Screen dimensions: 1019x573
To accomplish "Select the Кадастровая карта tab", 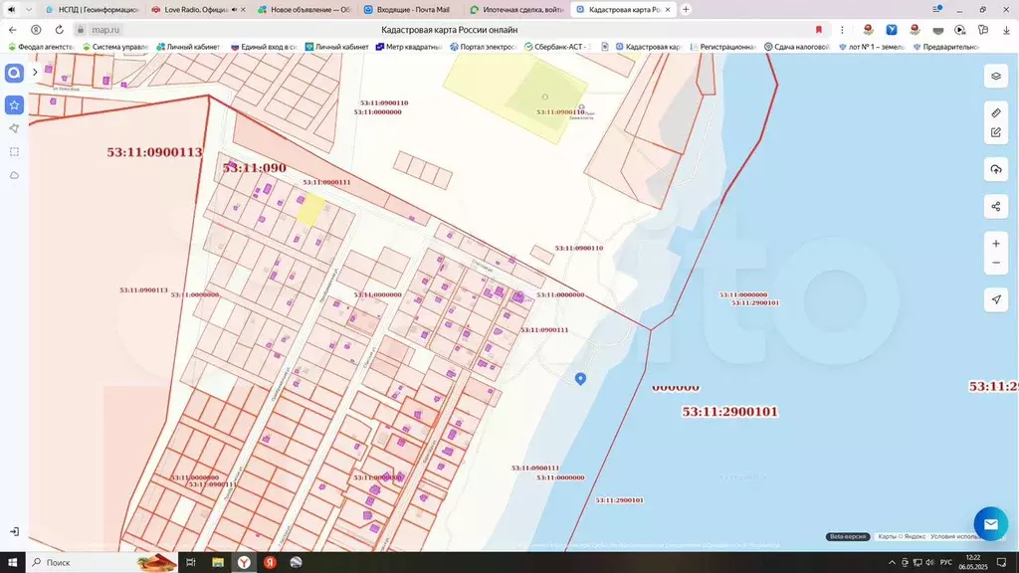I will coord(623,10).
